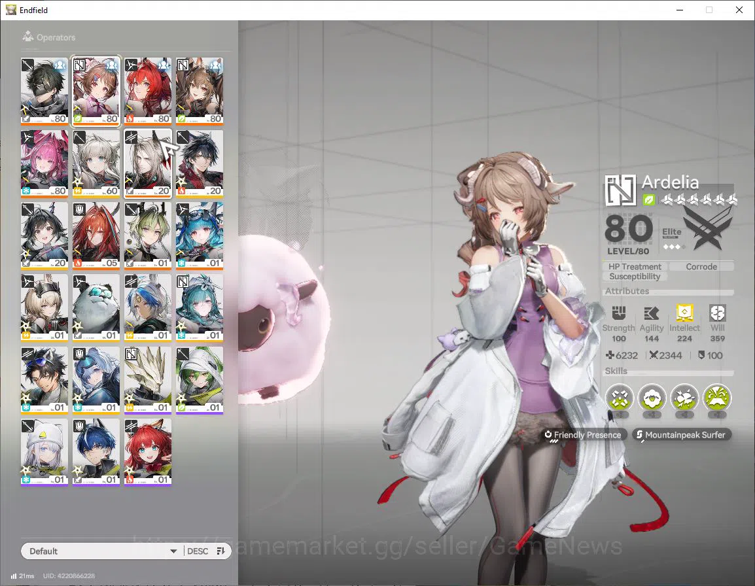Click the UID: 4220866228 text
The image size is (755, 586).
click(x=69, y=576)
